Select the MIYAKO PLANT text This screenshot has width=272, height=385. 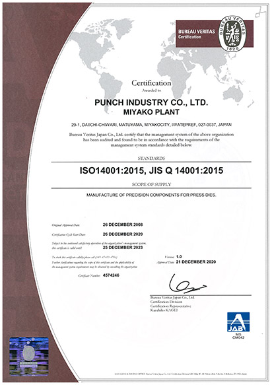[151, 112]
